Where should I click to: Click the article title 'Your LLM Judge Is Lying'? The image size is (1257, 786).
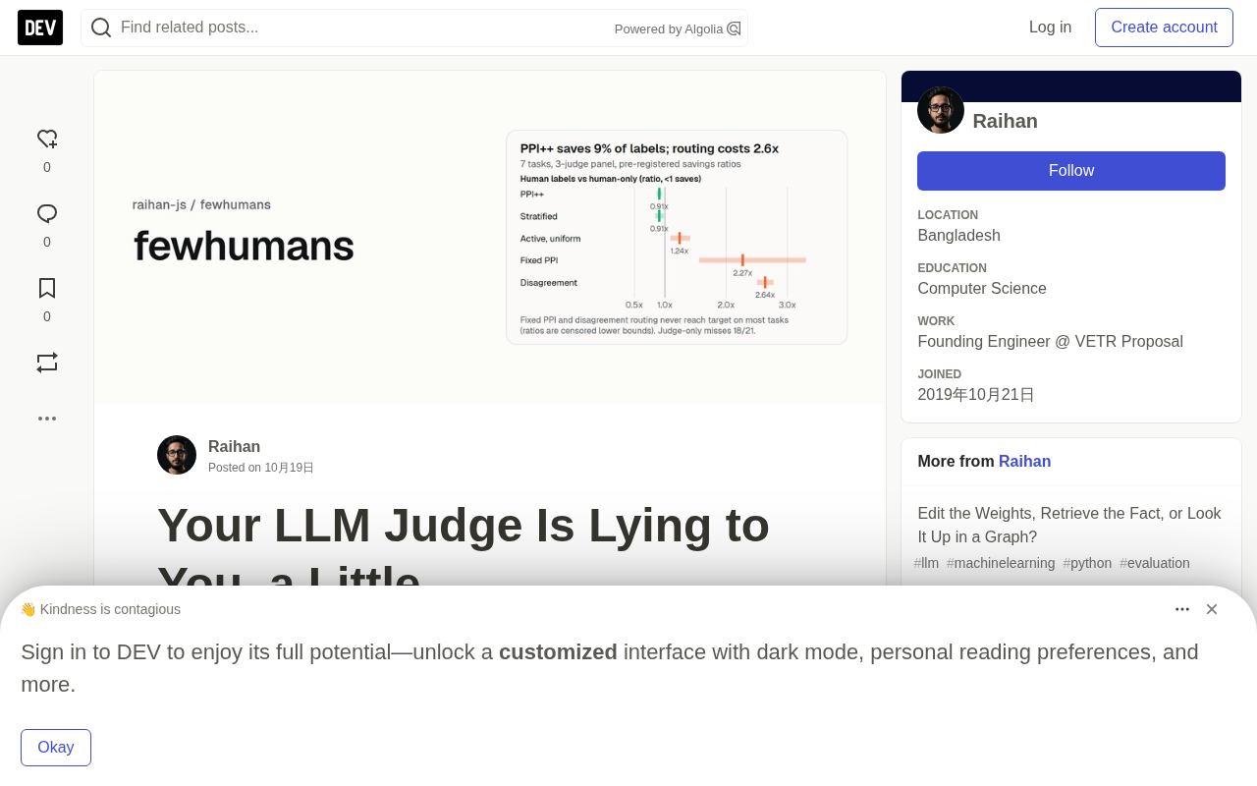(x=464, y=555)
